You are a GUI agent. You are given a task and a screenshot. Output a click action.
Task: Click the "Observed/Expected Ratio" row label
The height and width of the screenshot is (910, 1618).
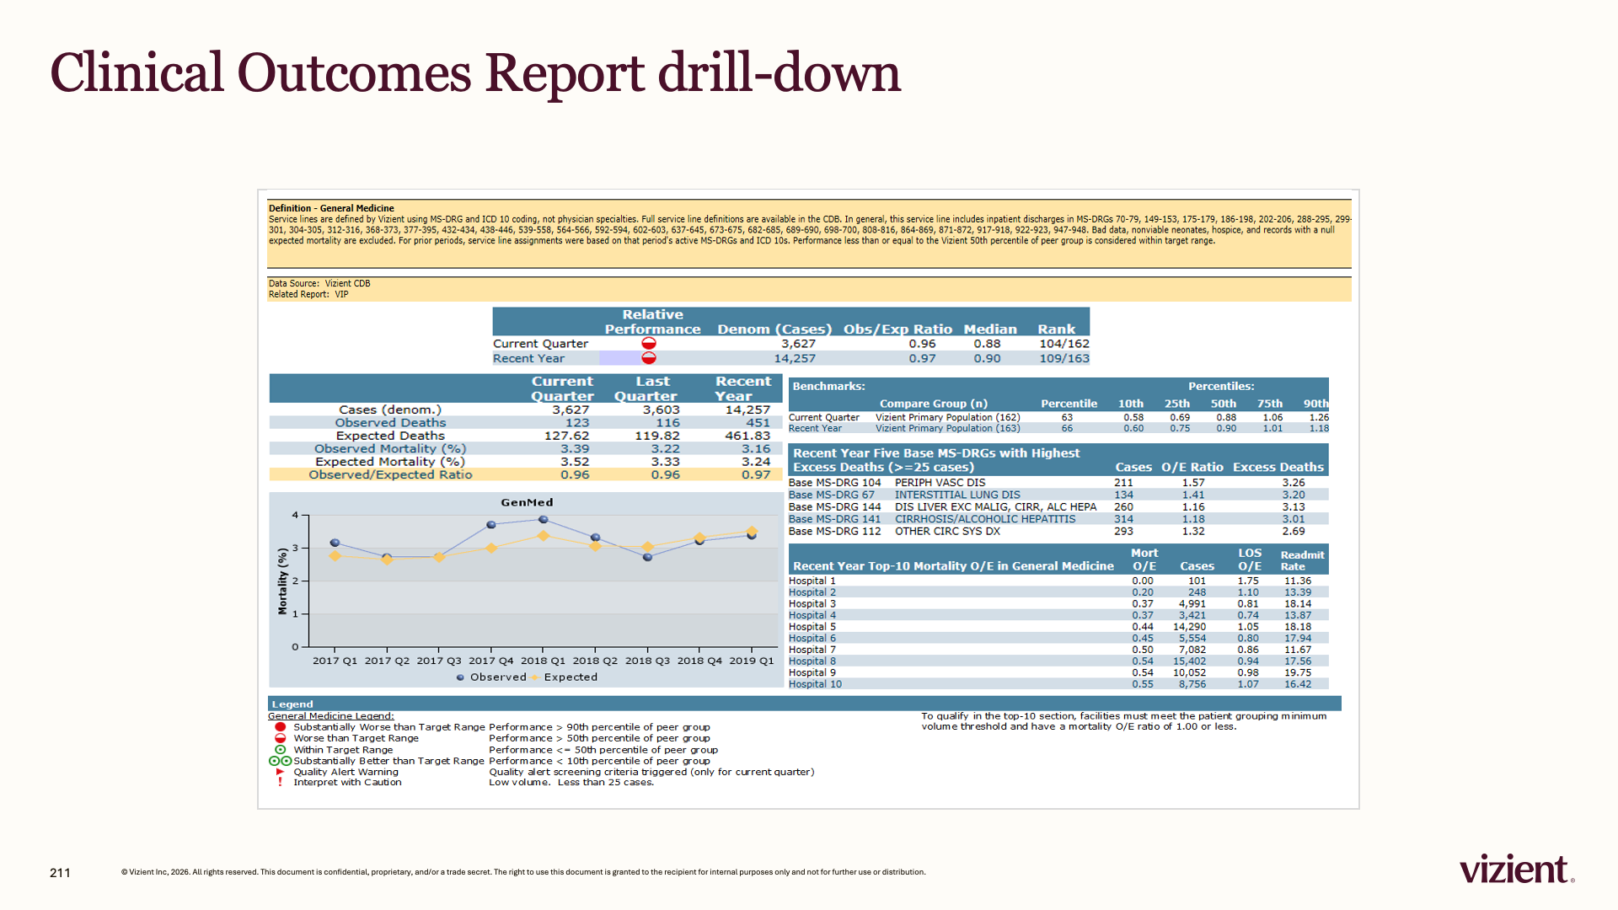point(390,475)
